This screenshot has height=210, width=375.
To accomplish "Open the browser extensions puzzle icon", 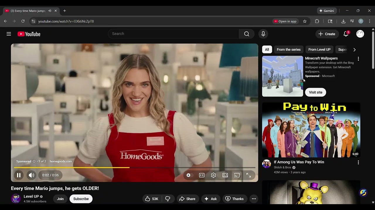I will point(317,21).
